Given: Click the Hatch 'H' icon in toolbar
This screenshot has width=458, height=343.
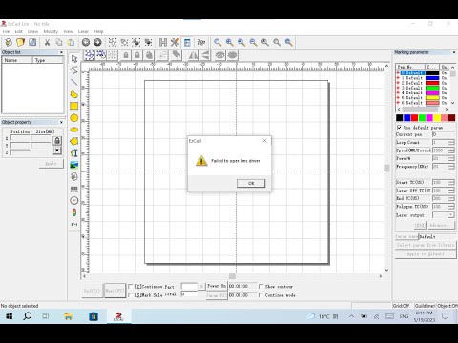Looking at the screenshot, I should [163, 42].
